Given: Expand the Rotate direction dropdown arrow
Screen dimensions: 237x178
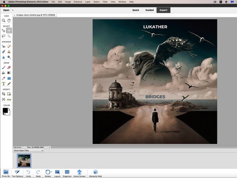Looking at the screenshot, I should (52, 172).
